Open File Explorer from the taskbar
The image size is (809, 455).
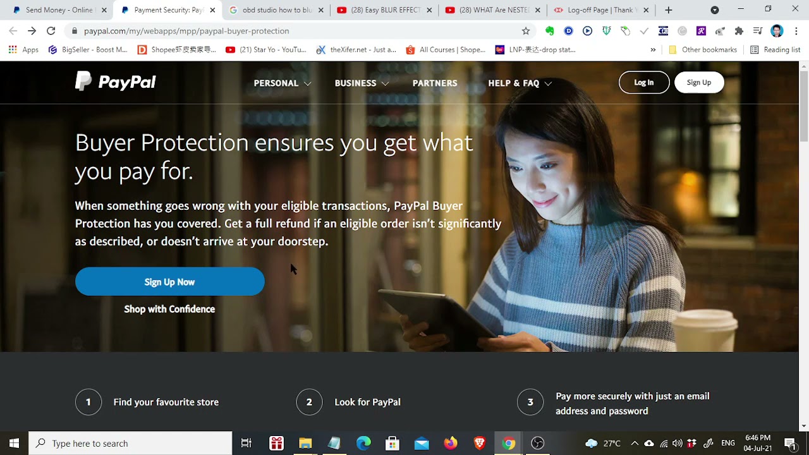click(305, 443)
